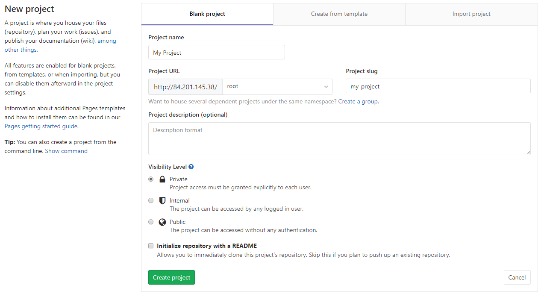Viewport: 544px width, 300px height.
Task: Open the Import project tab
Action: 471,14
